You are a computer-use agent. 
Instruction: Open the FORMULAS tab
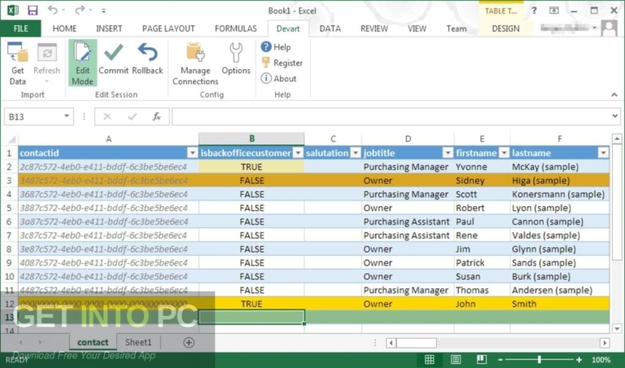click(235, 28)
